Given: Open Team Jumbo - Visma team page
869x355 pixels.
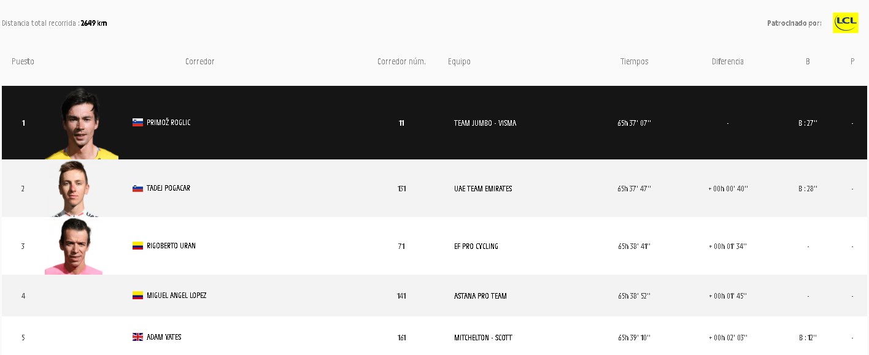Looking at the screenshot, I should 485,123.
